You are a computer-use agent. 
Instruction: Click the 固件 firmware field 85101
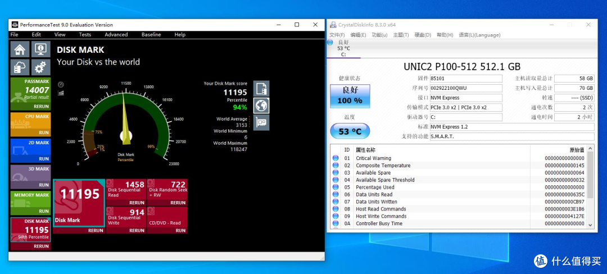pos(466,79)
